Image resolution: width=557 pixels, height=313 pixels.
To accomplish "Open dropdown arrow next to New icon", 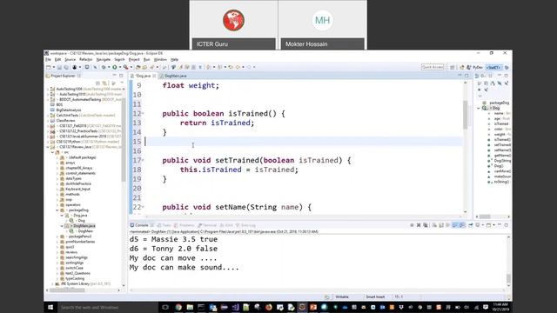I will pyautogui.click(x=53, y=67).
